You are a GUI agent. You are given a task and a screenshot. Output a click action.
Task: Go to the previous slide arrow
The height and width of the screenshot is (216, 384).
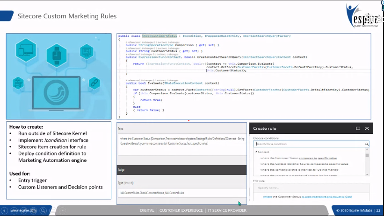point(4,210)
